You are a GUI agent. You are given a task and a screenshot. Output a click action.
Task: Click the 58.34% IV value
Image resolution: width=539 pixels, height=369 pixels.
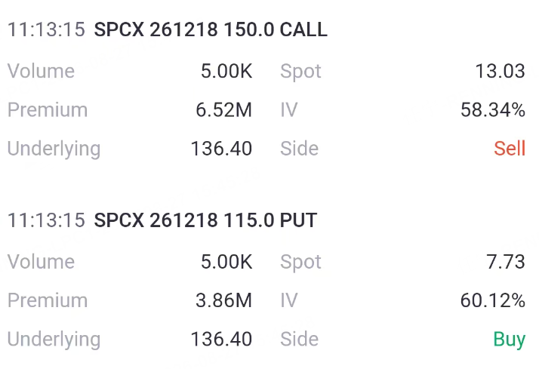(x=493, y=110)
